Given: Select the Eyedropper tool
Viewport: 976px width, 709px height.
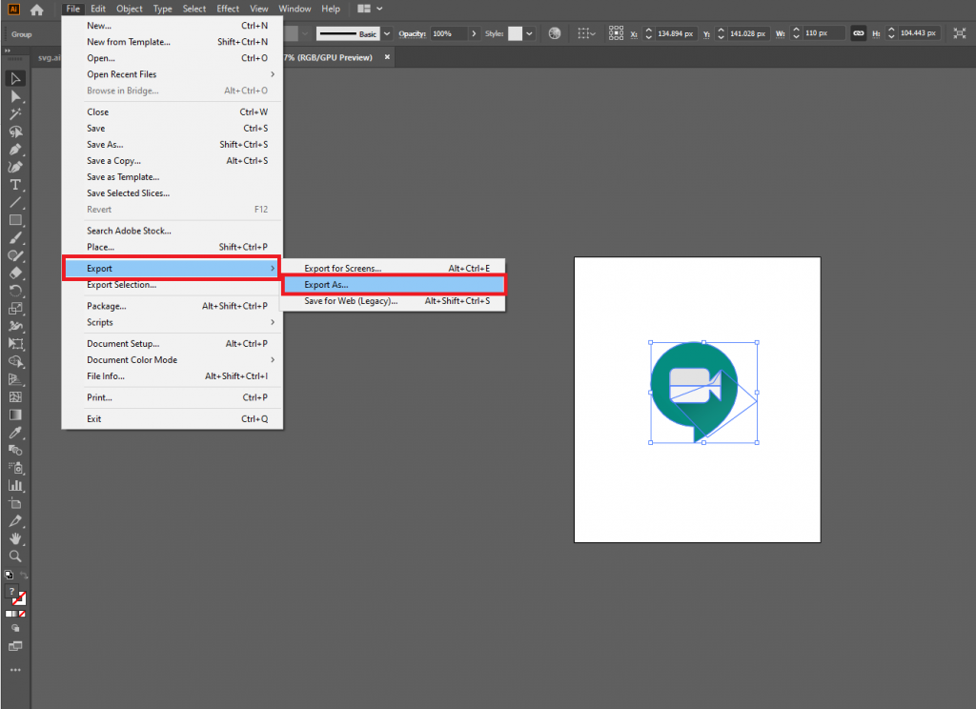Looking at the screenshot, I should click(x=15, y=433).
